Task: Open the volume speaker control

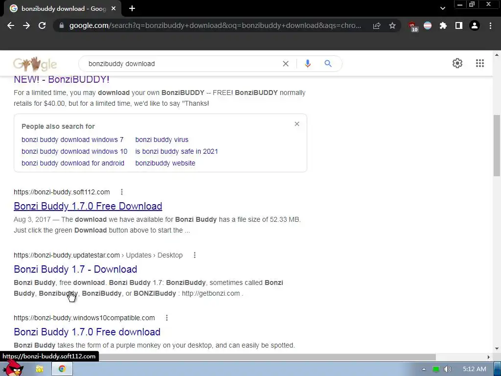Action: 448,369
